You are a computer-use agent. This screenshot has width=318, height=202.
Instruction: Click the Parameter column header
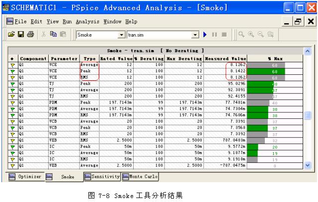click(64, 59)
